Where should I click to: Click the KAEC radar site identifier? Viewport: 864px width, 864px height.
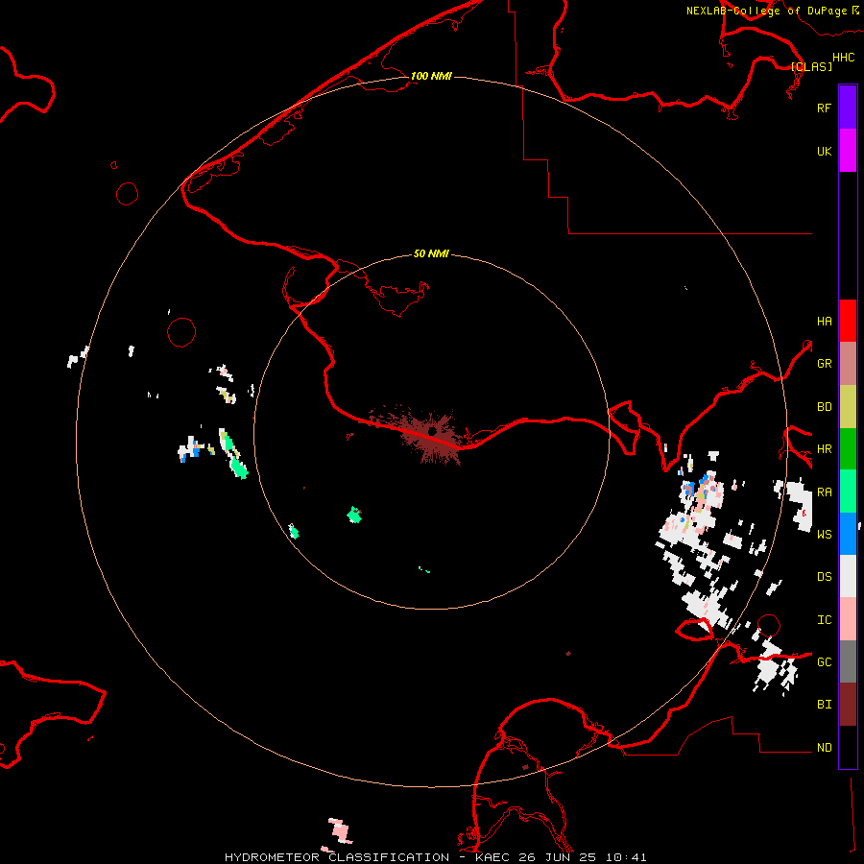[493, 857]
